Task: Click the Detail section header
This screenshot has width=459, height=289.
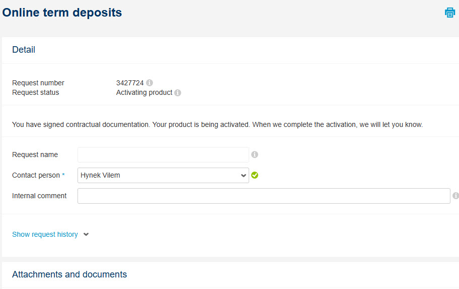Action: coord(24,50)
